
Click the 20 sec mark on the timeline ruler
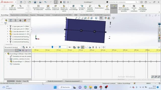(x=92, y=50)
